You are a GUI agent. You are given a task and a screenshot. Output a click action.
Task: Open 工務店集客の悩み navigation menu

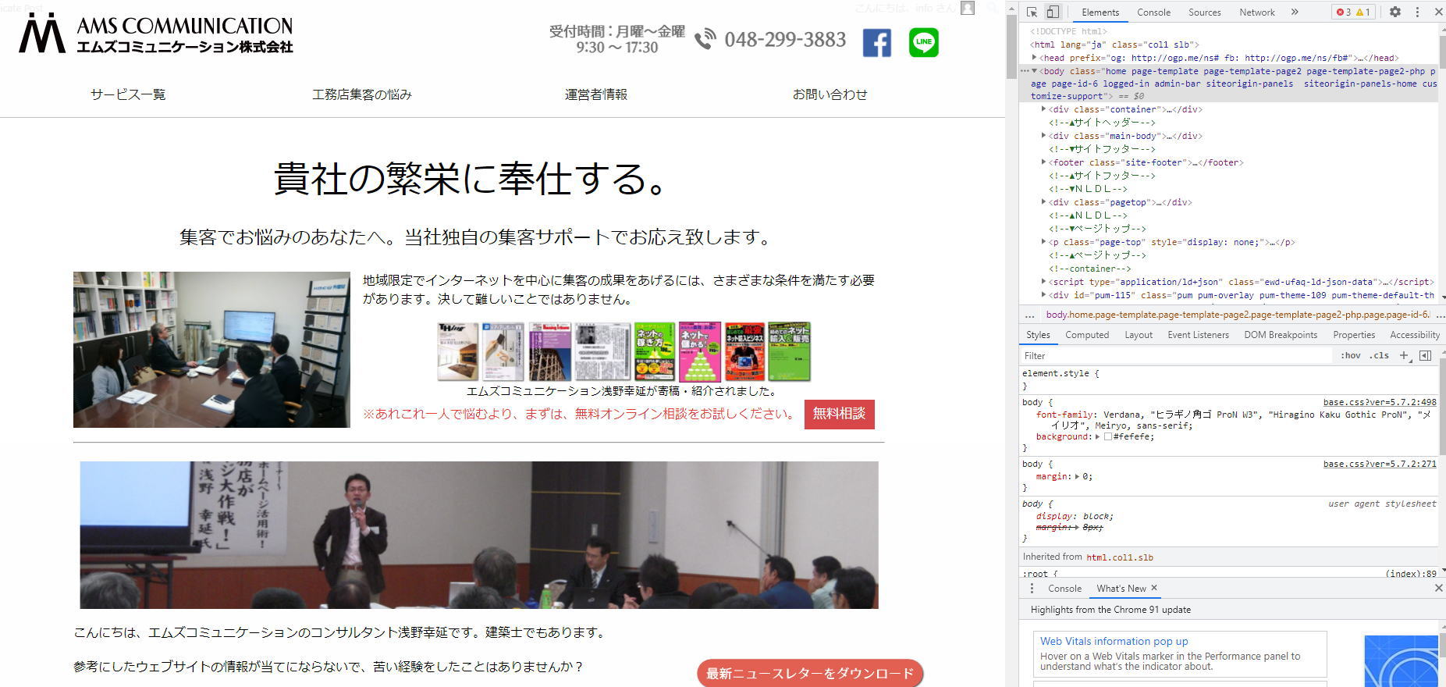(362, 94)
